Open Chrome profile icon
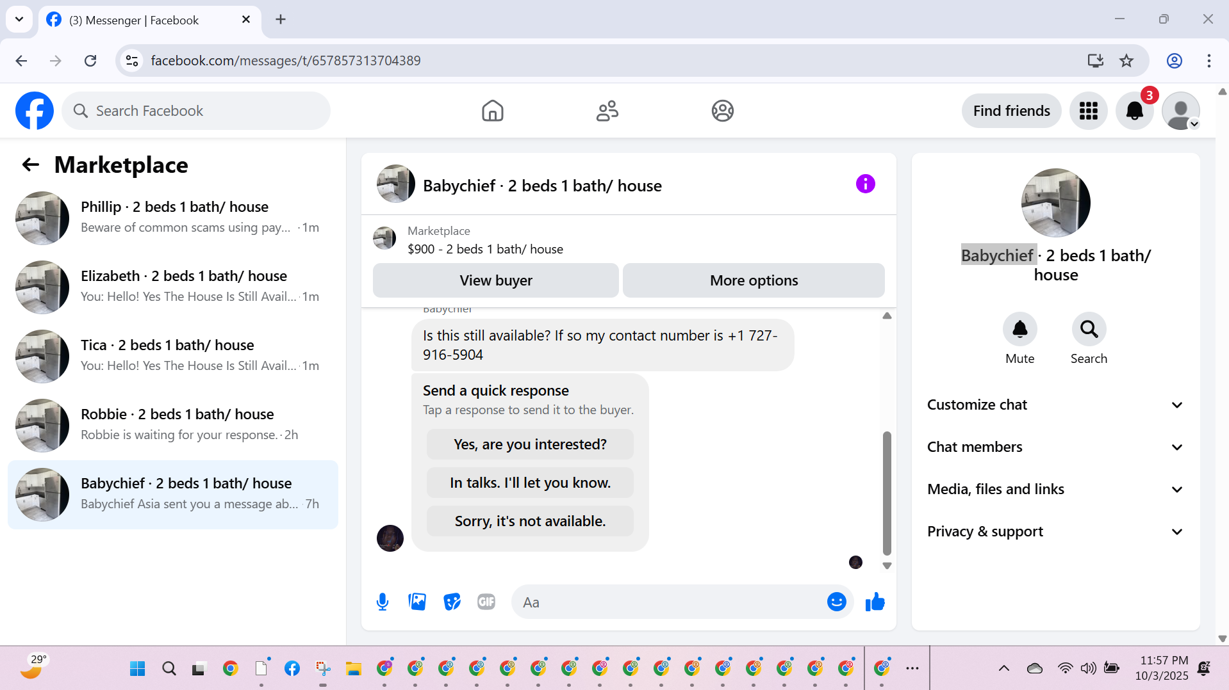 1174,61
